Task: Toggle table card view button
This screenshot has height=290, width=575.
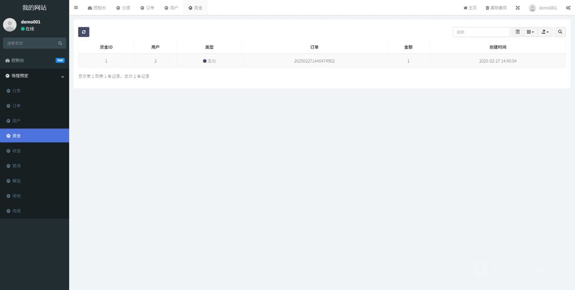Action: [517, 32]
